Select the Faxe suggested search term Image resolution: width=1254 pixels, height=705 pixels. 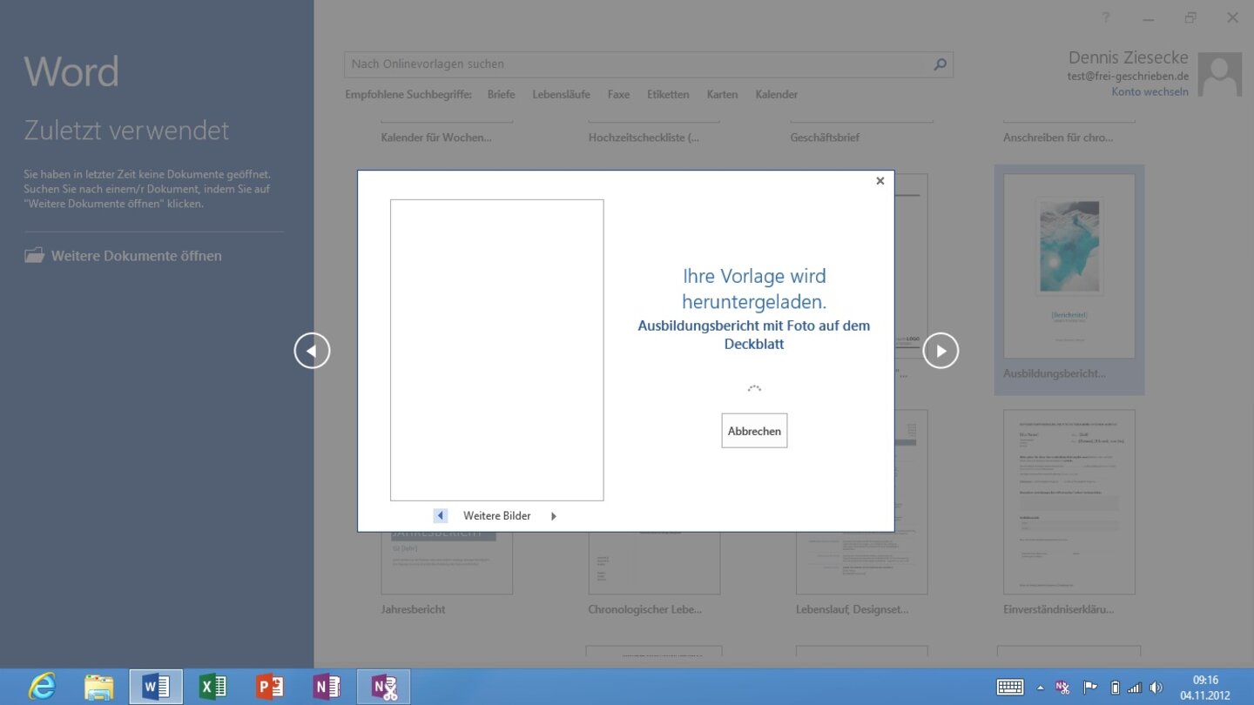(x=618, y=94)
